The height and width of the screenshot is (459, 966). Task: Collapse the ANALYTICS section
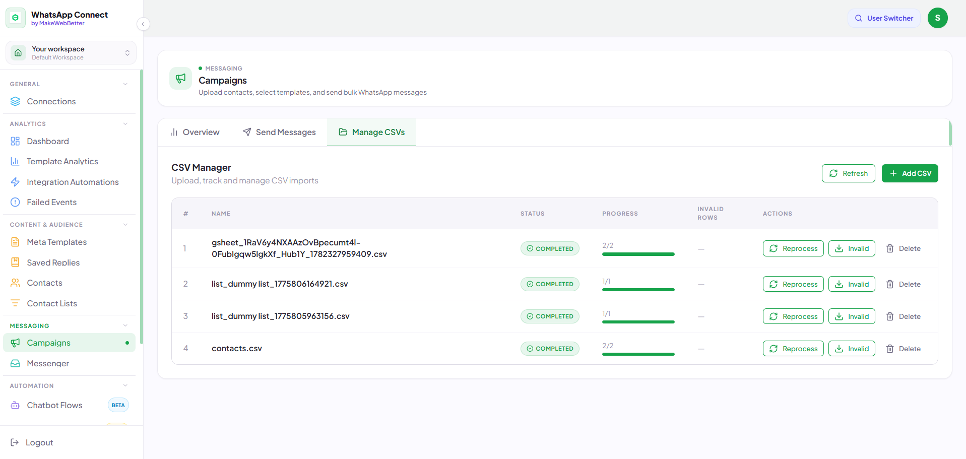point(125,124)
